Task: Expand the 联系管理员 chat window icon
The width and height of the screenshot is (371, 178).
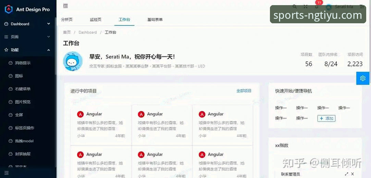Action: pyautogui.click(x=347, y=174)
